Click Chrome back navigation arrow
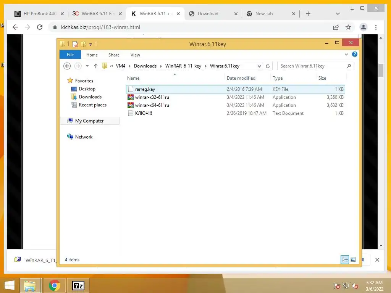The image size is (391, 293). 15,27
